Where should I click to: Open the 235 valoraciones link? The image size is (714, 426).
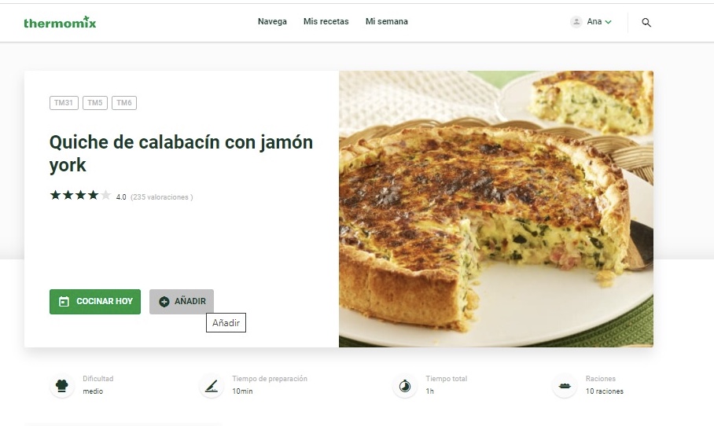[162, 197]
